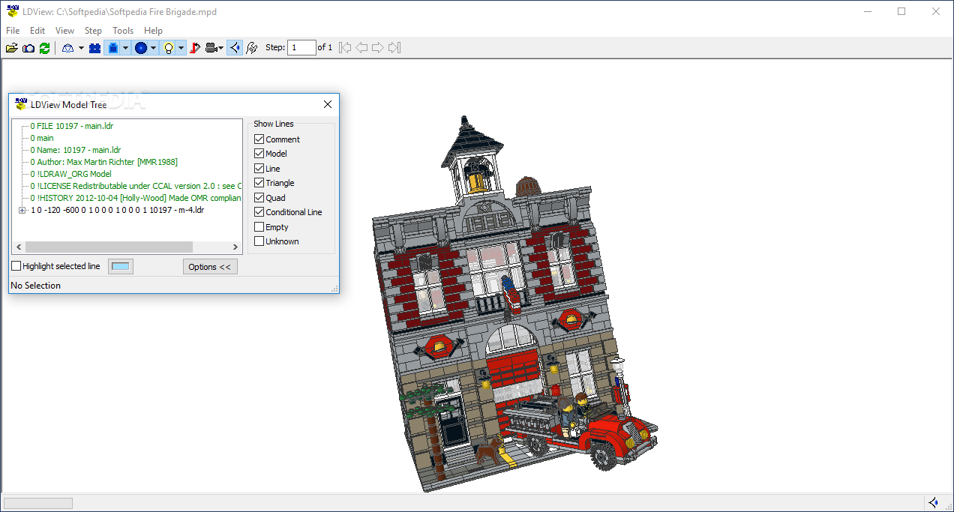Click the video camera viewpoint icon
This screenshot has height=512, width=954.
(211, 48)
